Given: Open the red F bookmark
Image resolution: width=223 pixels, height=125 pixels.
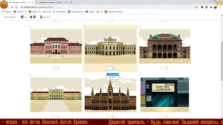Looking at the screenshot, I should (114, 11).
